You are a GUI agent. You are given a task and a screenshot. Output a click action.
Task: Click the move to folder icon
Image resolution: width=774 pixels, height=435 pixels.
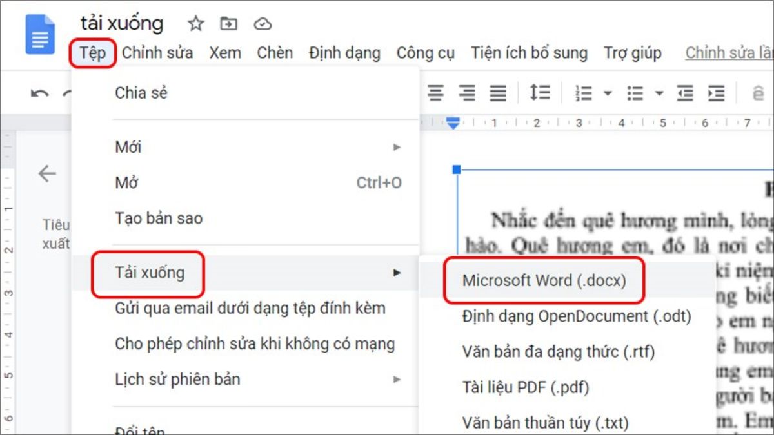pos(228,24)
